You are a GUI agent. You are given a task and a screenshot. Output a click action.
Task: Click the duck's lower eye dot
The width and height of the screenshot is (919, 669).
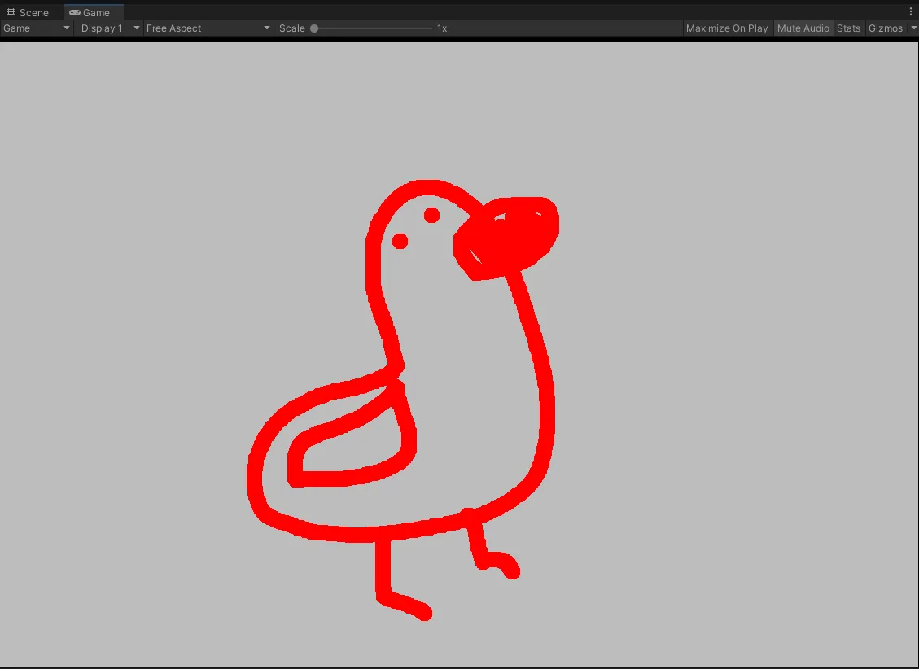click(x=400, y=241)
